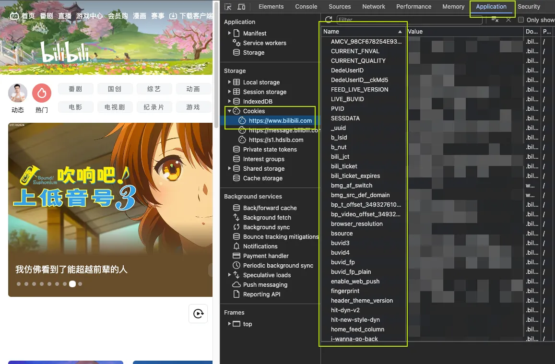Screen dimensions: 555x364
Task: Switch to the Network tab
Action: [x=373, y=7]
